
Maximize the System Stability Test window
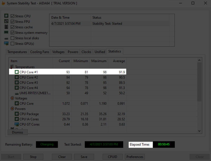(x=193, y=3)
